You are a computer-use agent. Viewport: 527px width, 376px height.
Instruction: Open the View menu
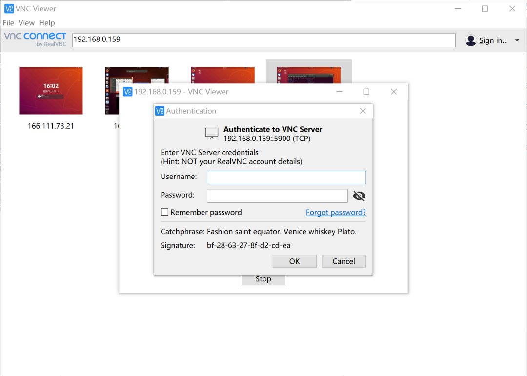[26, 23]
